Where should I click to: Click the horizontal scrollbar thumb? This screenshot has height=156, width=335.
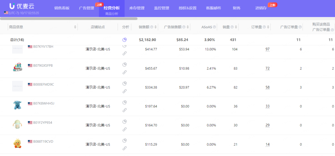69,19
